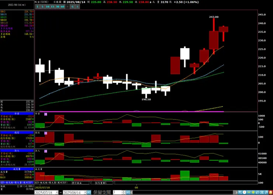Select the drawing pen tool icon
Viewport: 273px width, 195px height.
(266, 192)
